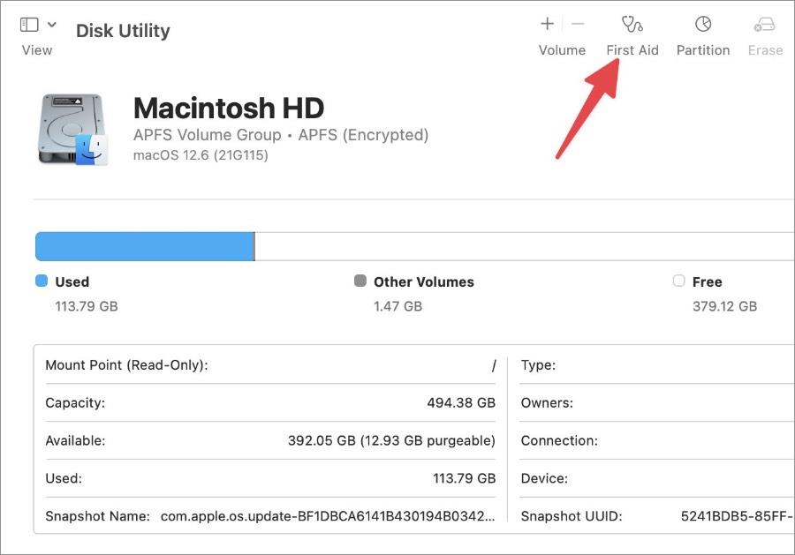Click the Volume label in toolbar
The height and width of the screenshot is (555, 795).
(x=562, y=50)
